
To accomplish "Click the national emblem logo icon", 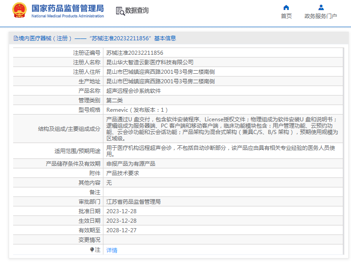I will click(19, 10).
